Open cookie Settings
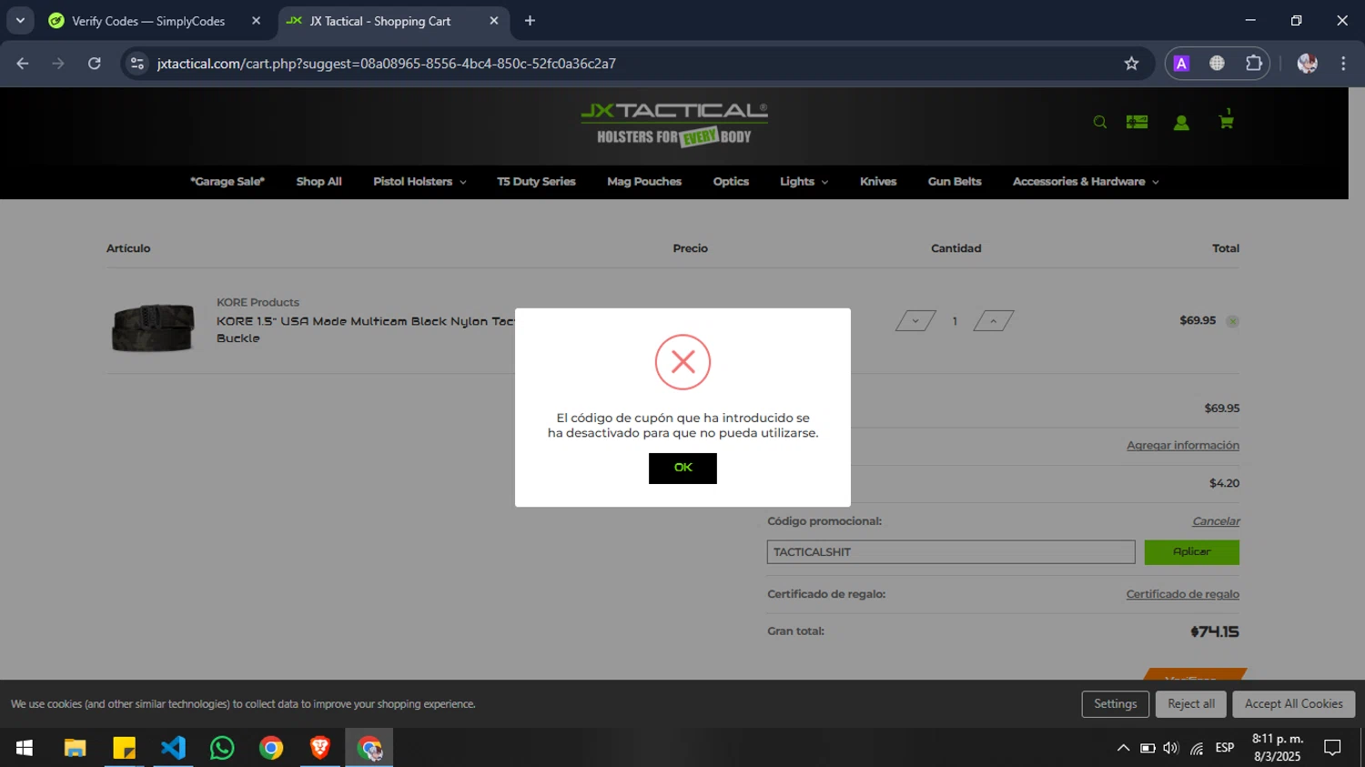Image resolution: width=1365 pixels, height=767 pixels. tap(1115, 704)
